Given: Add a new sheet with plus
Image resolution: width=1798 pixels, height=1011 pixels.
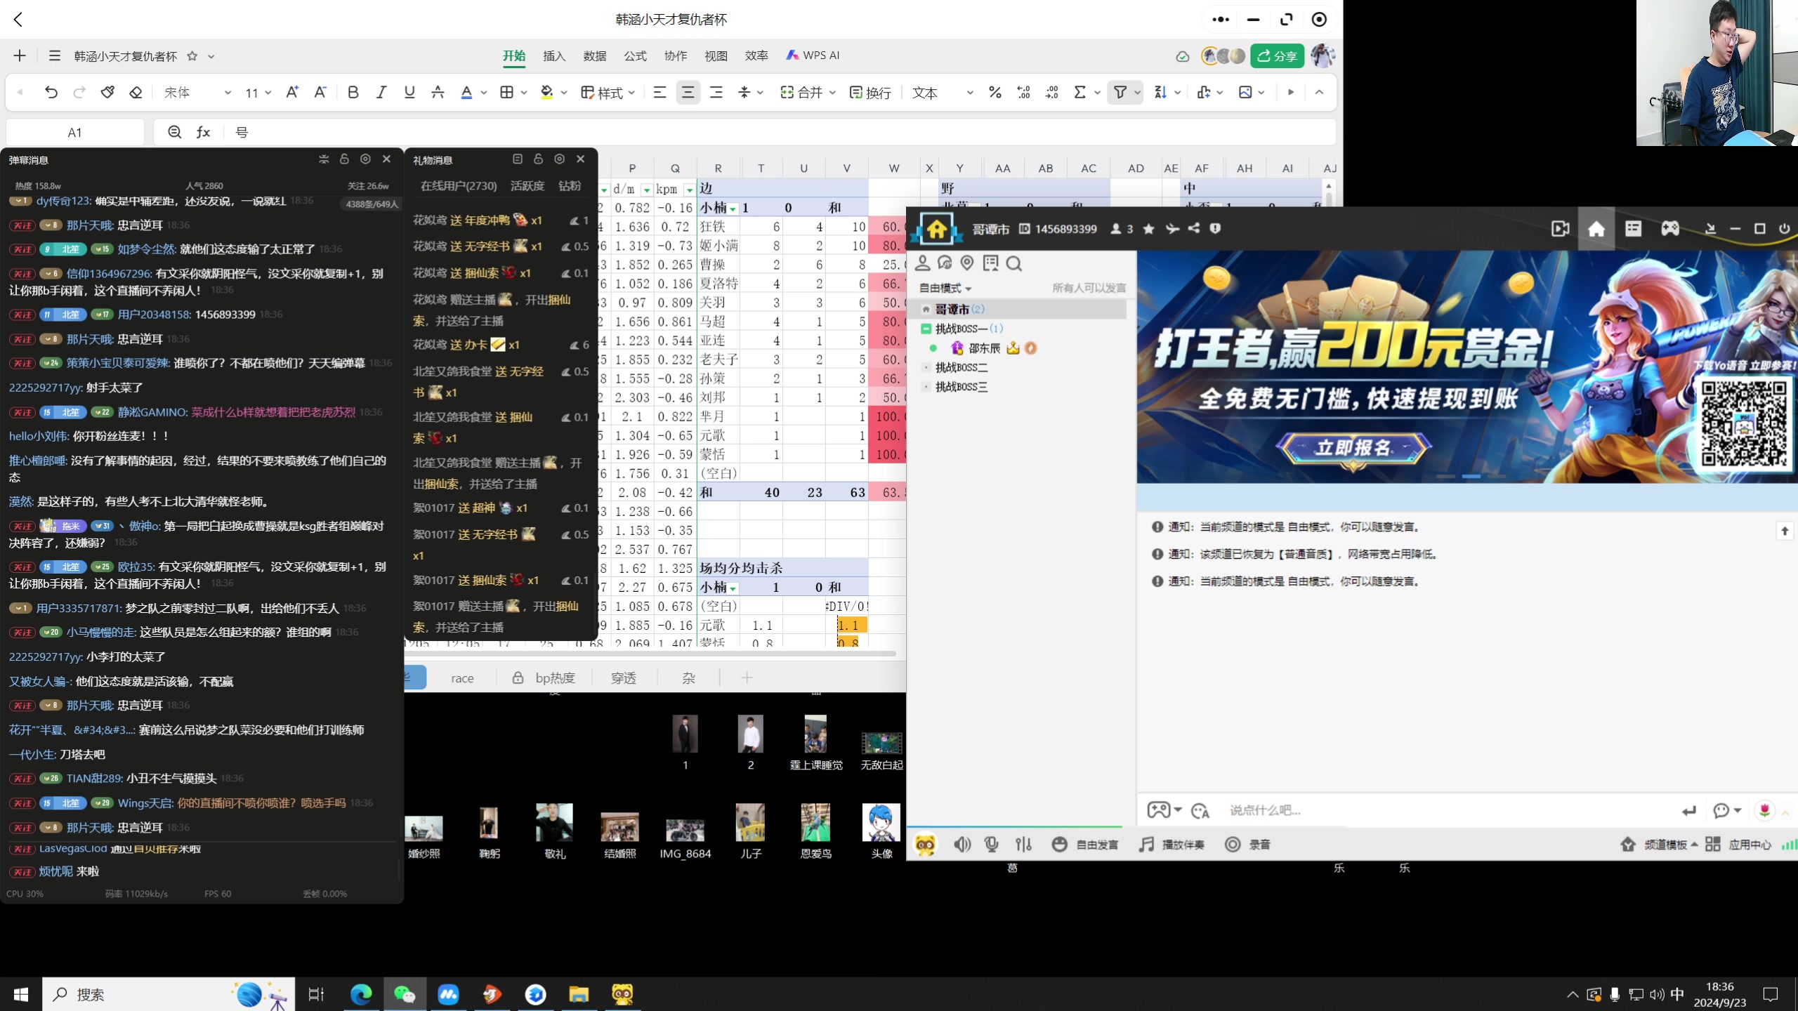Looking at the screenshot, I should [747, 678].
